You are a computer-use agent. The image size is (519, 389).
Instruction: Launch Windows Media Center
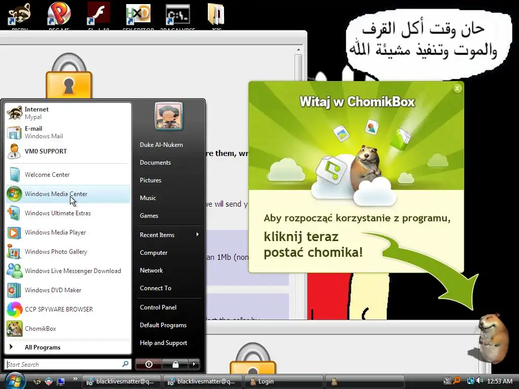[x=68, y=194]
